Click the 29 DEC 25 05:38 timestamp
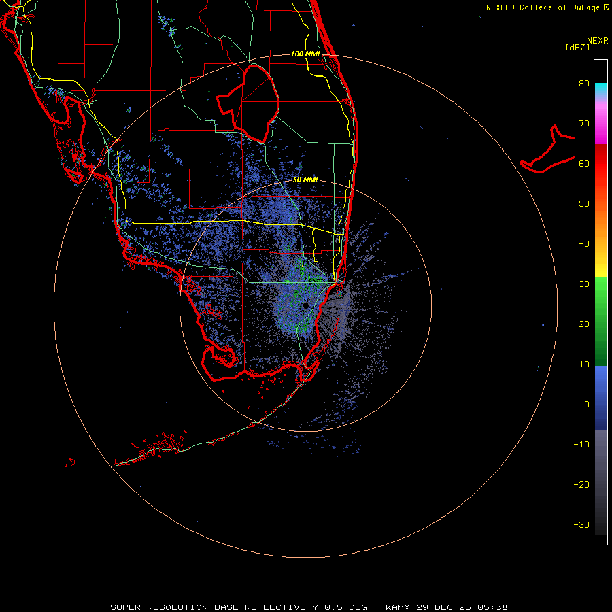The image size is (612, 612). 462,607
